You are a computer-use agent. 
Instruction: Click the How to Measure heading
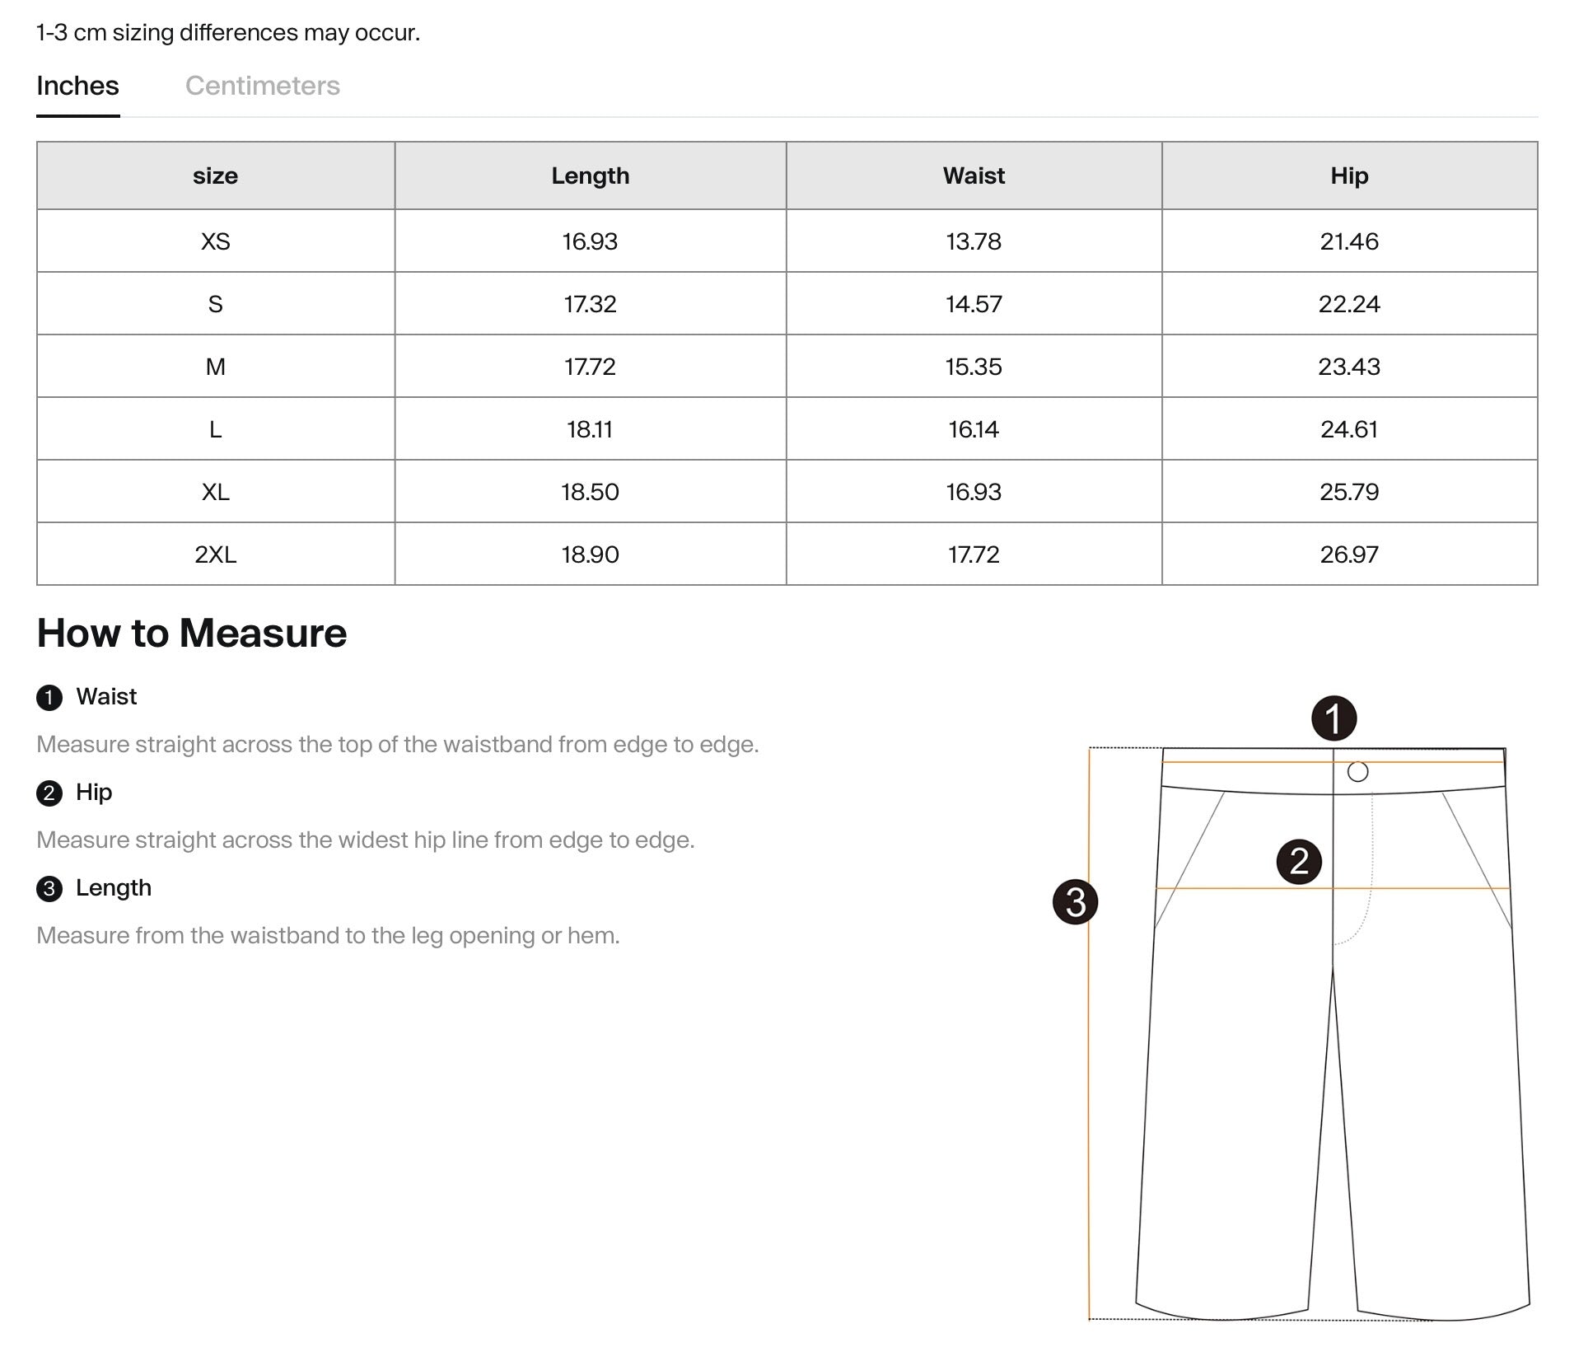[192, 634]
